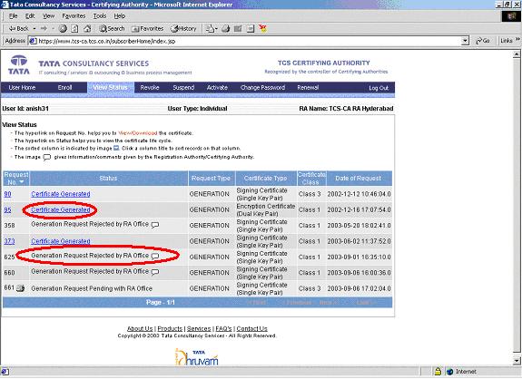
Task: Open the Change Password tab
Action: point(262,88)
